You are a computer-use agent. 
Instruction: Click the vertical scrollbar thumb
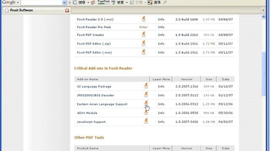coord(263,74)
